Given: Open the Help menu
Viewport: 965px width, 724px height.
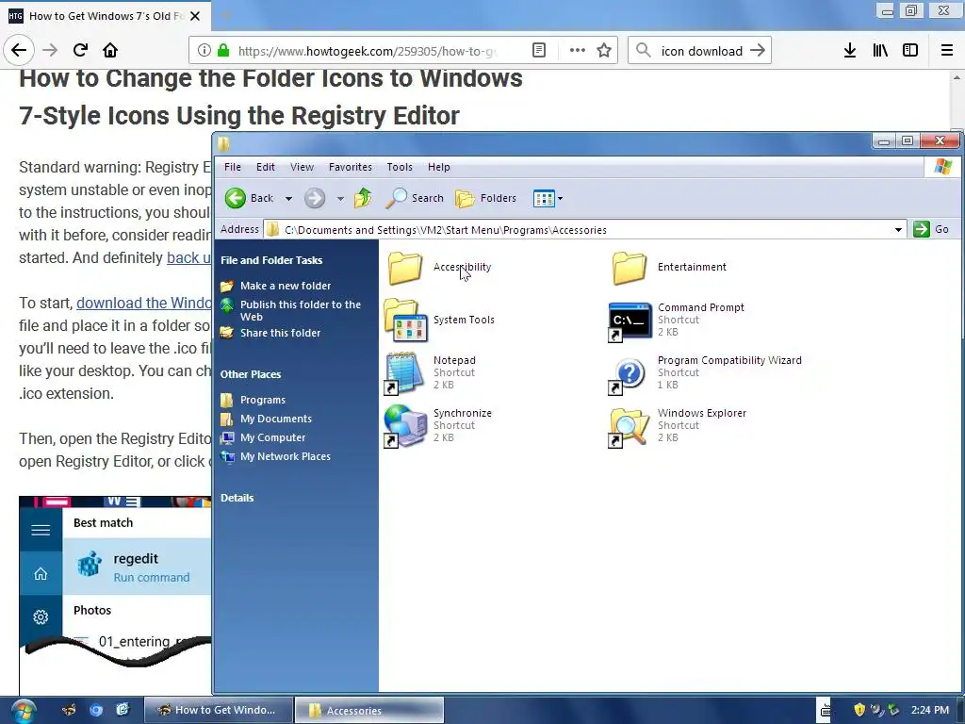Looking at the screenshot, I should (439, 167).
